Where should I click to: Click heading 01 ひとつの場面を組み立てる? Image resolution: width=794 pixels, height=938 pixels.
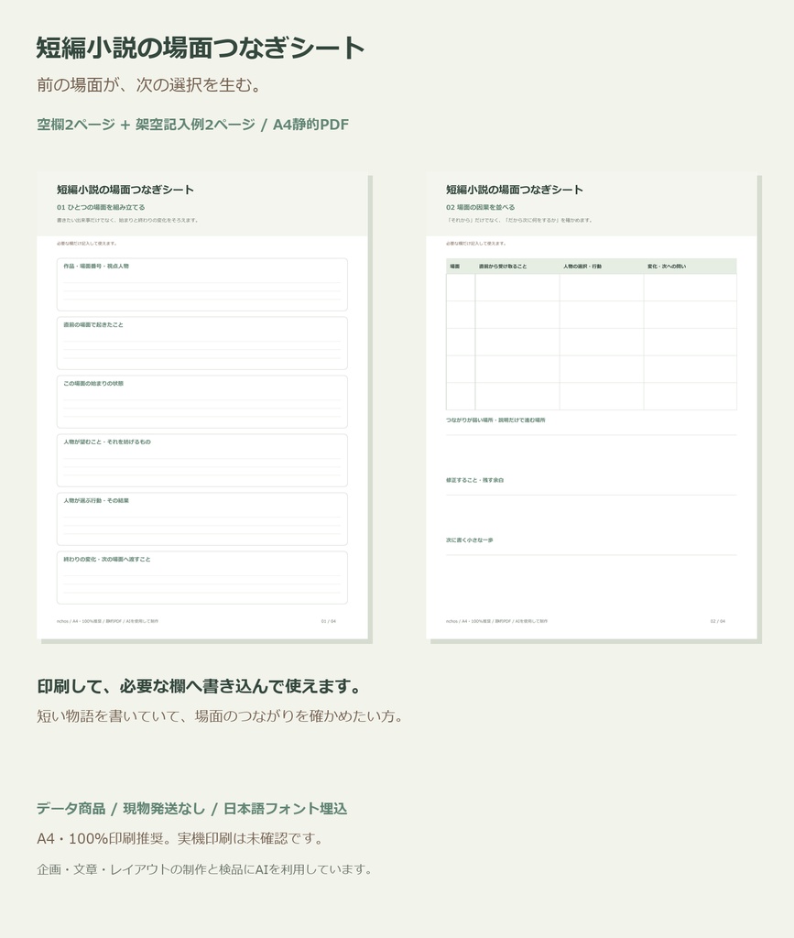(x=101, y=208)
